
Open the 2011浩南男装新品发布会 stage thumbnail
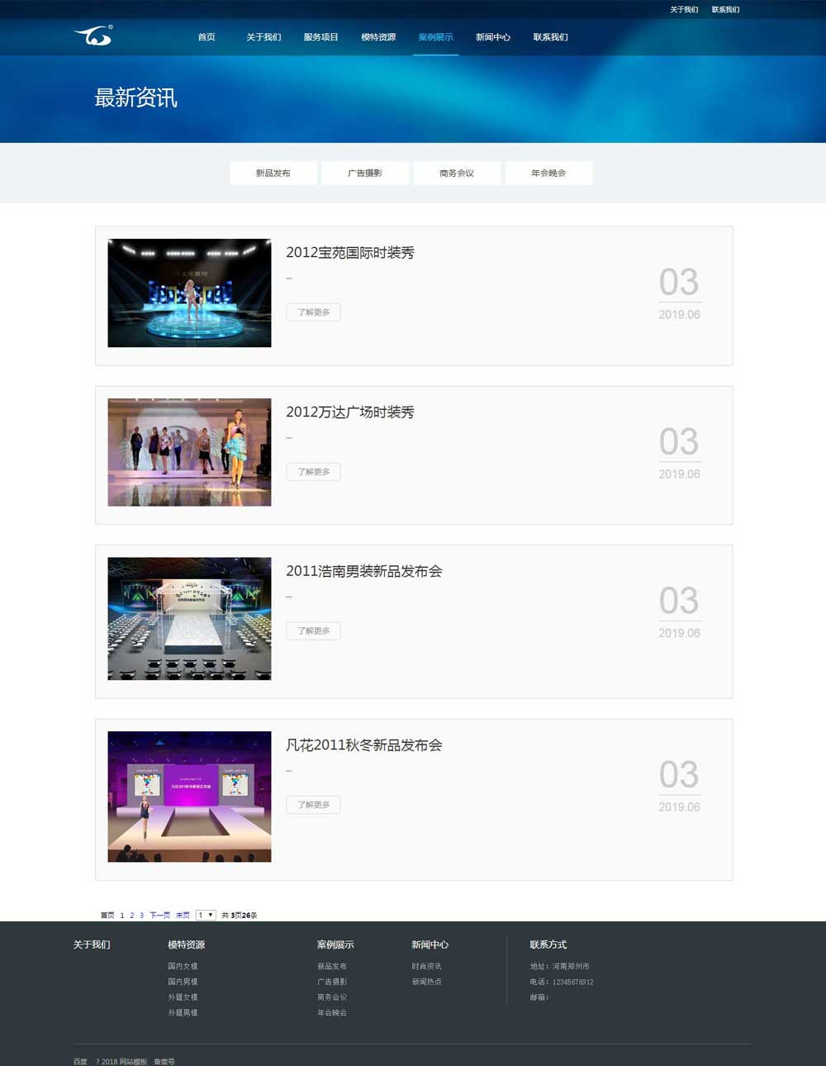pyautogui.click(x=189, y=619)
